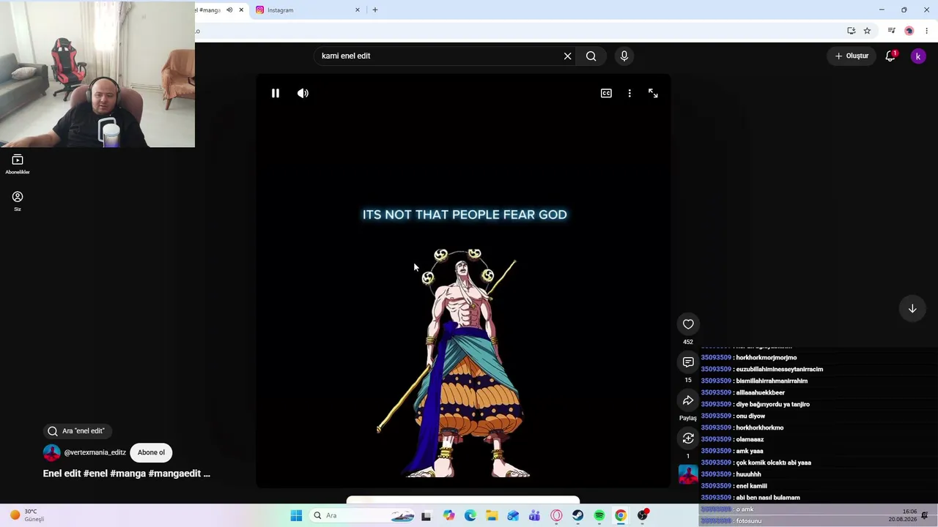Screen dimensions: 938x527
Task: Open Steam from the taskbar
Action: (x=577, y=515)
